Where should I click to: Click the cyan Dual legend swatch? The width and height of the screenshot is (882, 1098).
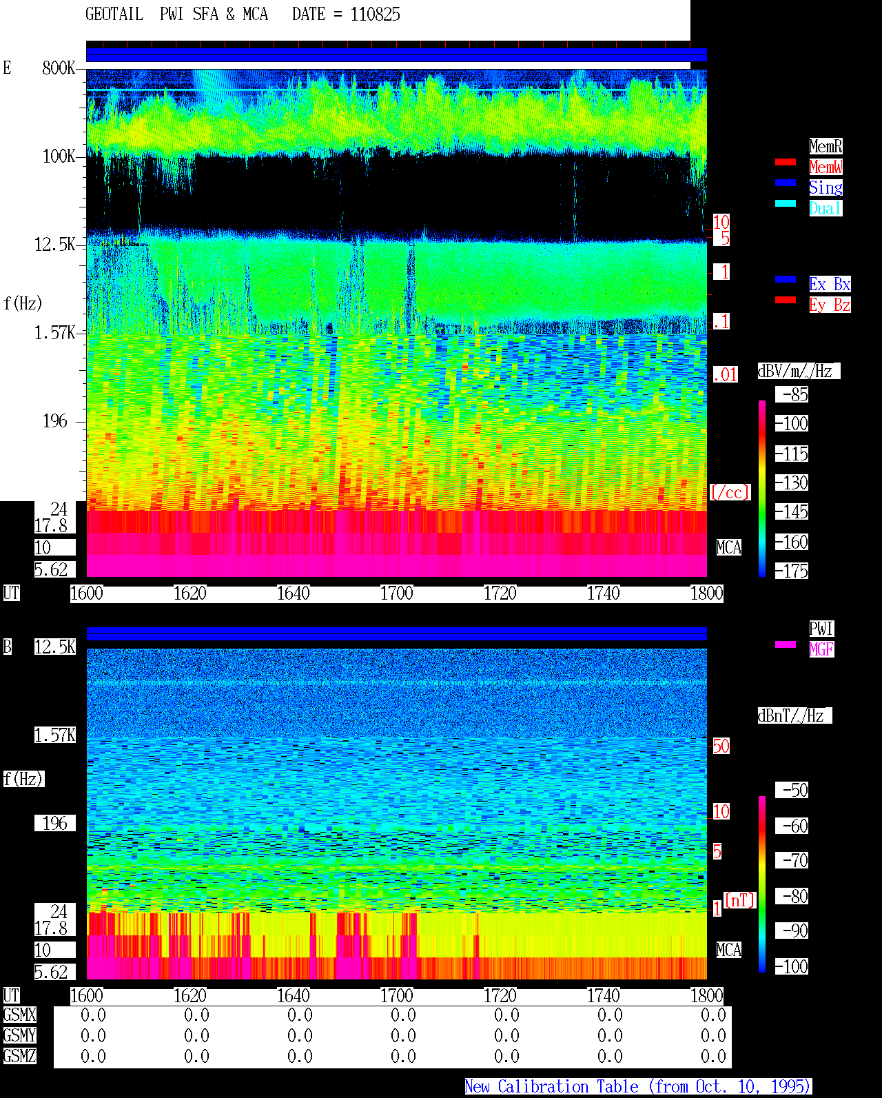[786, 203]
